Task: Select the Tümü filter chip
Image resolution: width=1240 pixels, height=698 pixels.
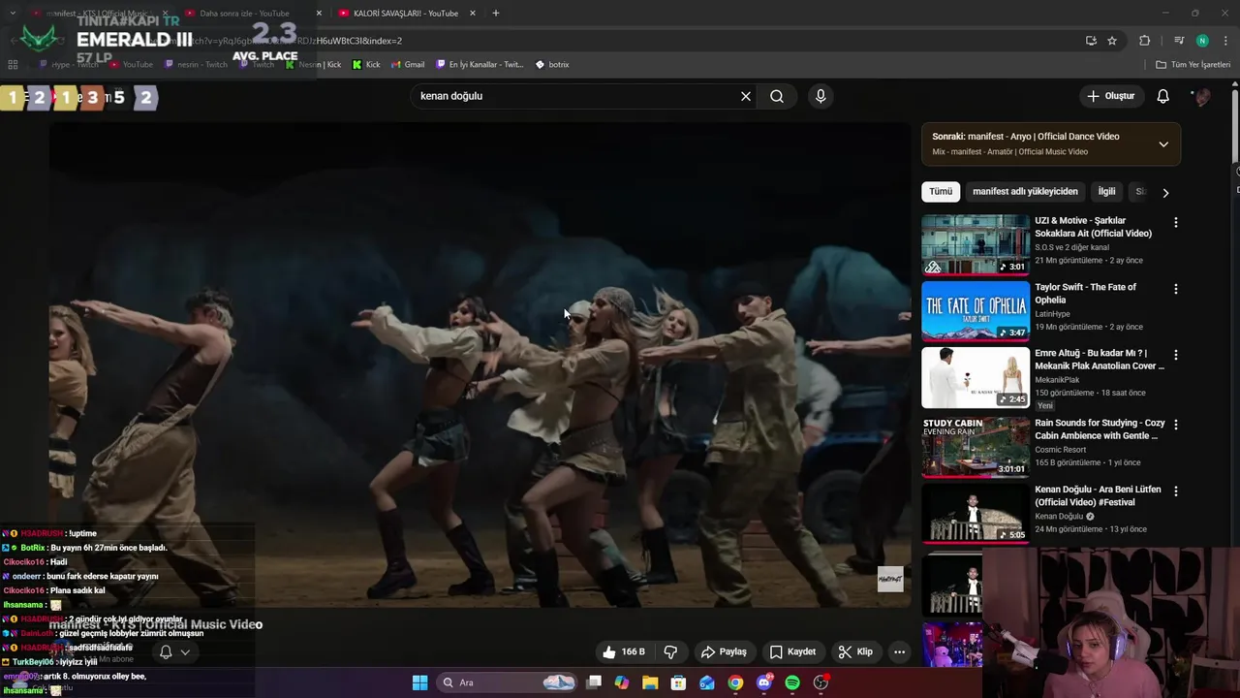Action: pos(941,191)
